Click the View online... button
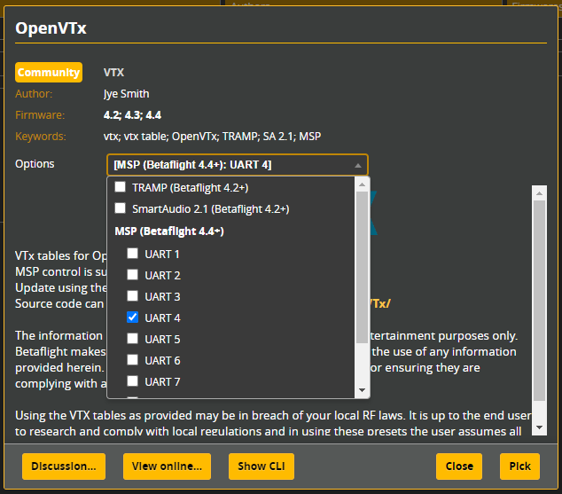Viewport: 562px width, 494px height. (167, 466)
